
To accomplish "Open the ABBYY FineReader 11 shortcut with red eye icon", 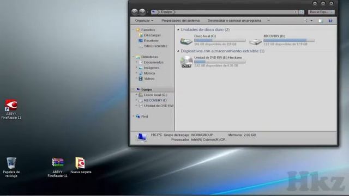I will [11, 105].
